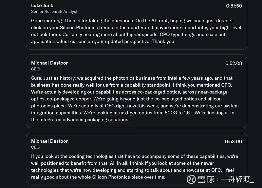Click Michael Dastoor's name at 0:52:08
Image resolution: width=262 pixels, height=188 pixels.
pyautogui.click(x=49, y=63)
